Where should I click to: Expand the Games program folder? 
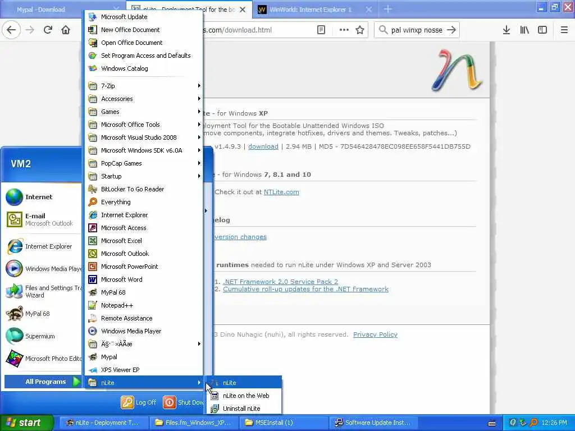point(144,112)
